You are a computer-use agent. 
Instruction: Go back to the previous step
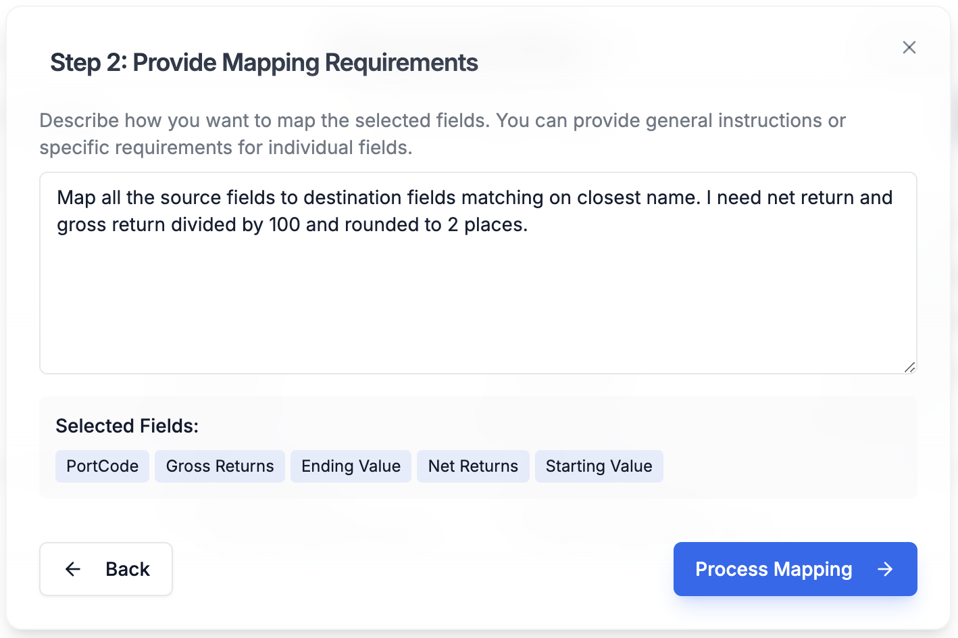coord(106,569)
